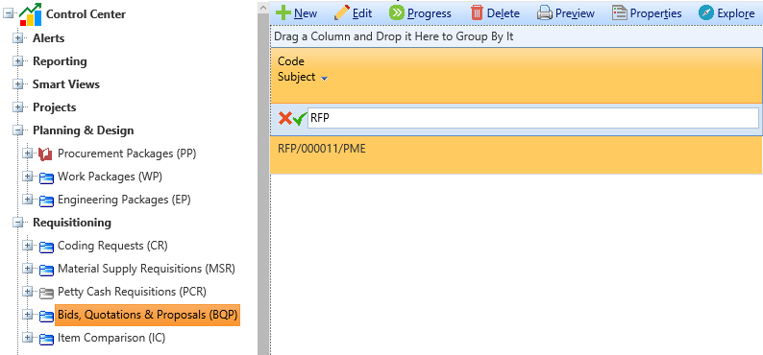Select the Alerts tree item
763x355 pixels.
pyautogui.click(x=48, y=37)
